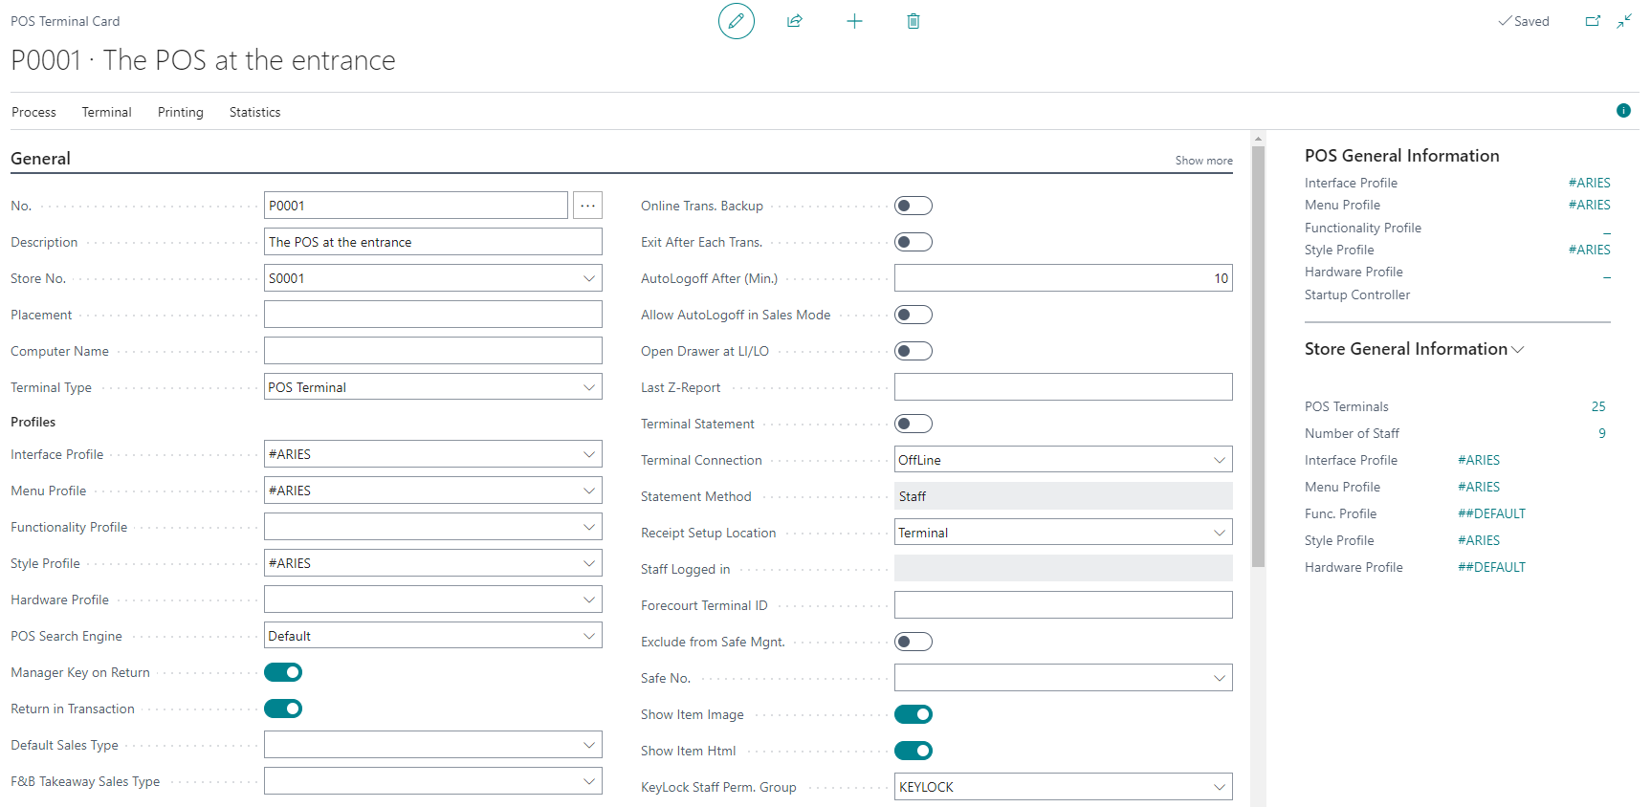Expand the Terminal Connection dropdown
Image resolution: width=1651 pixels, height=807 pixels.
coord(1219,460)
